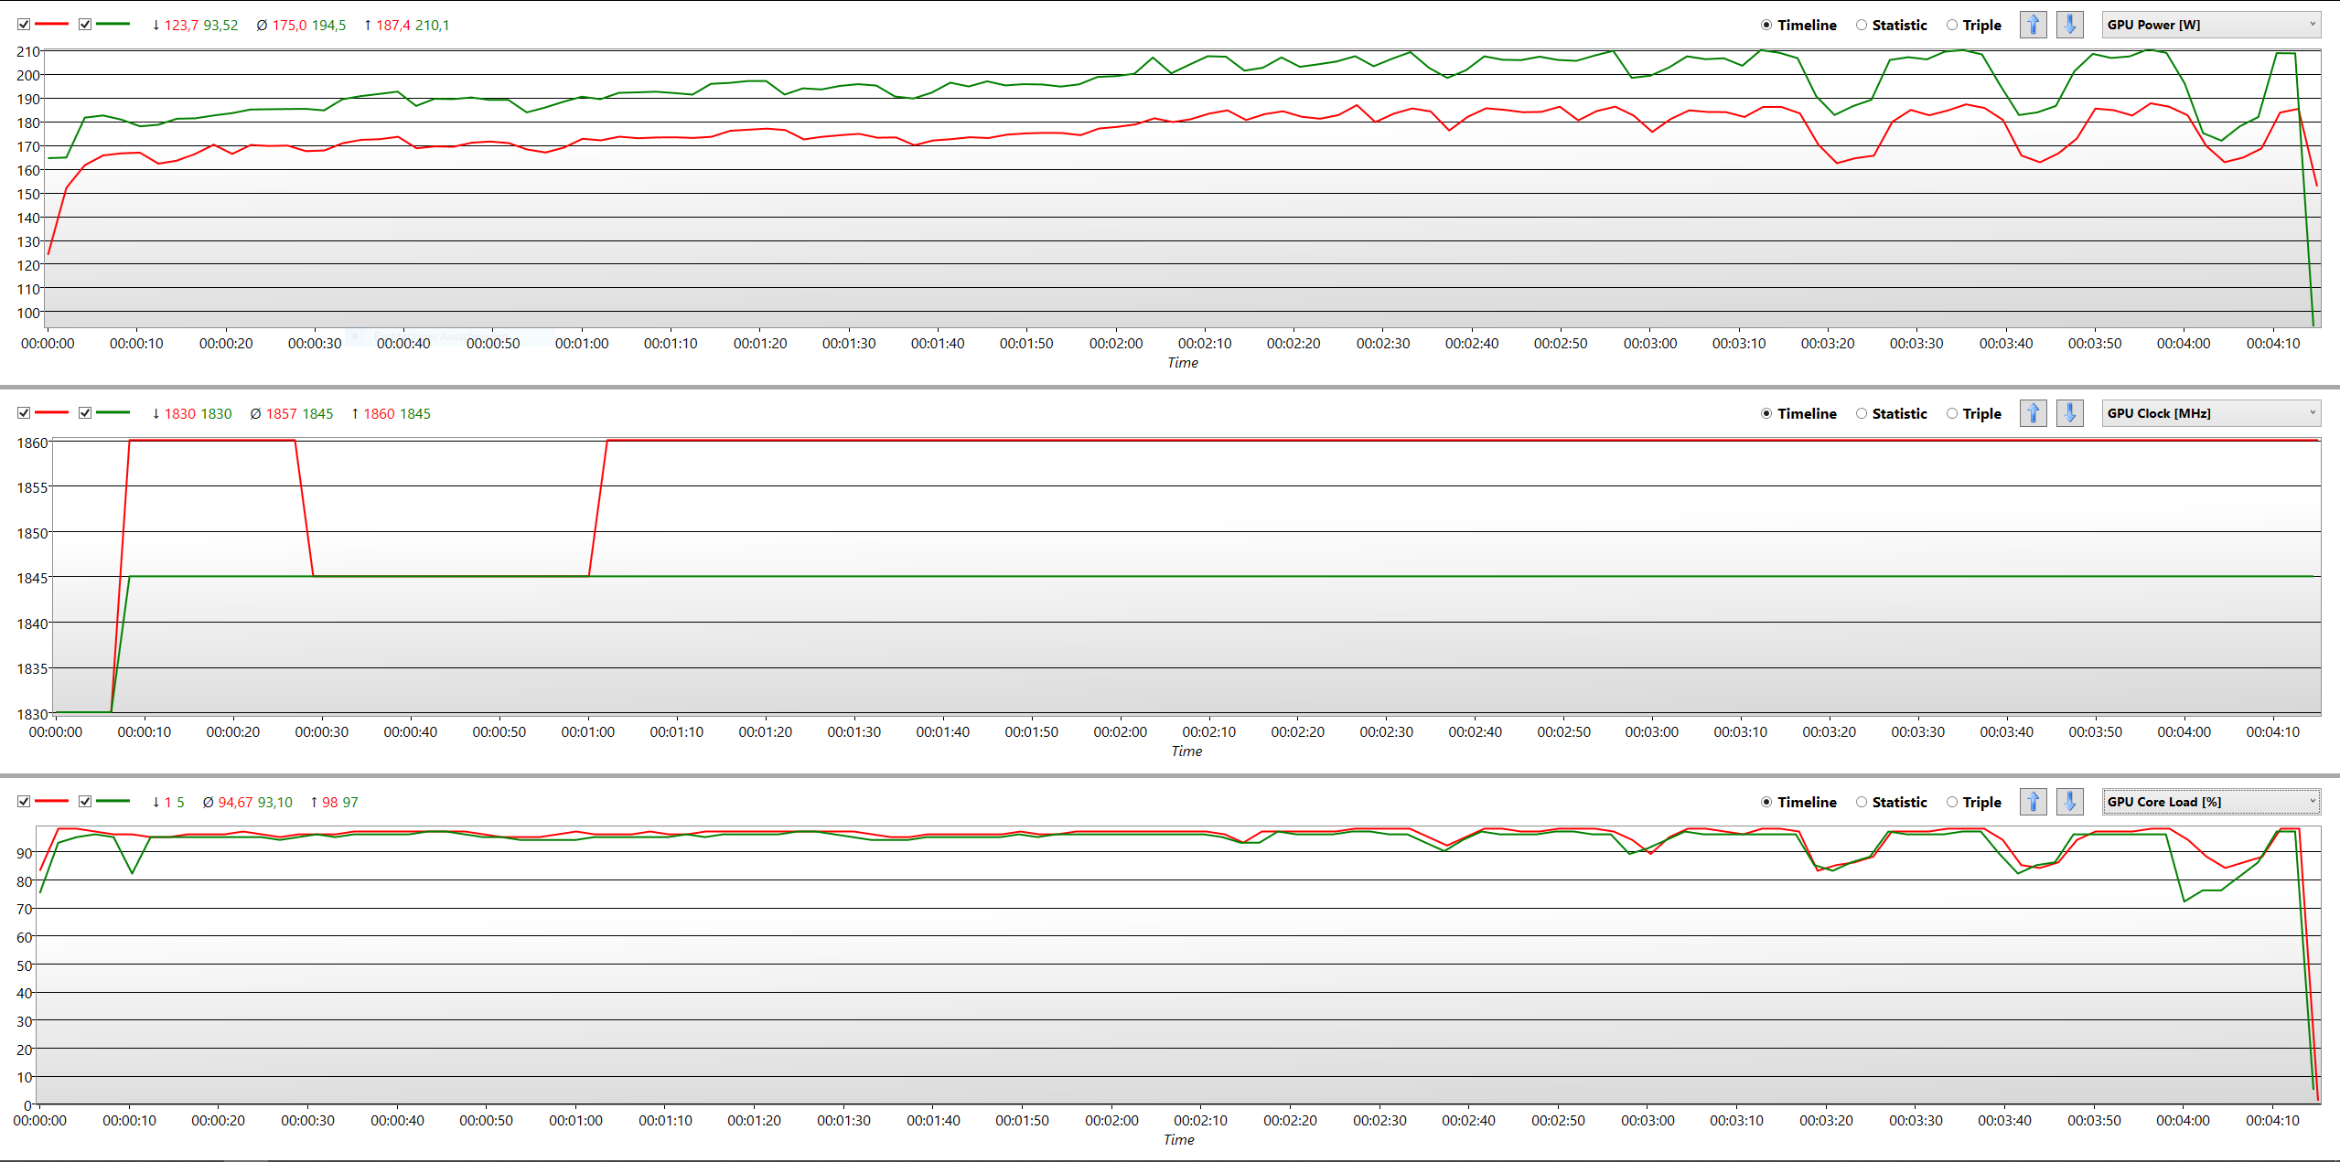Click red line color swatch in GPU Clock legend
This screenshot has width=2340, height=1162.
[51, 413]
